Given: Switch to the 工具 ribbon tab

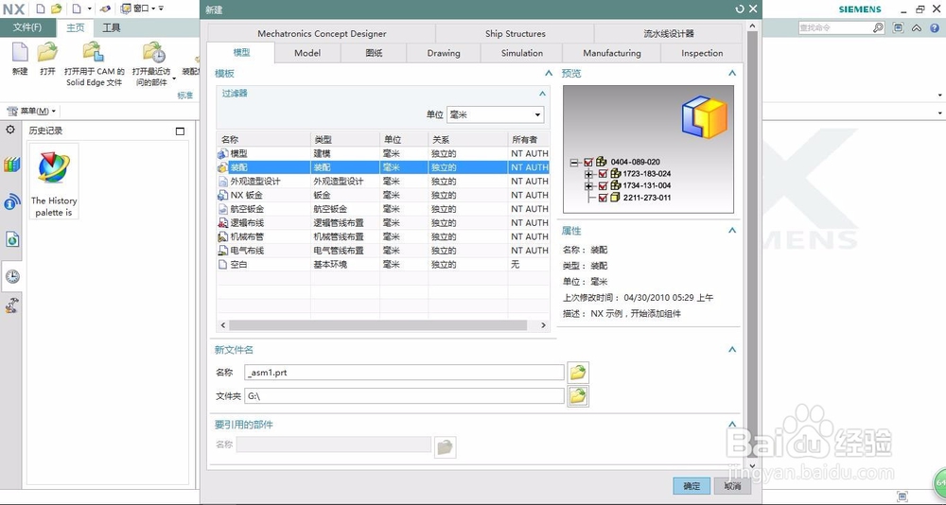Looking at the screenshot, I should [111, 27].
